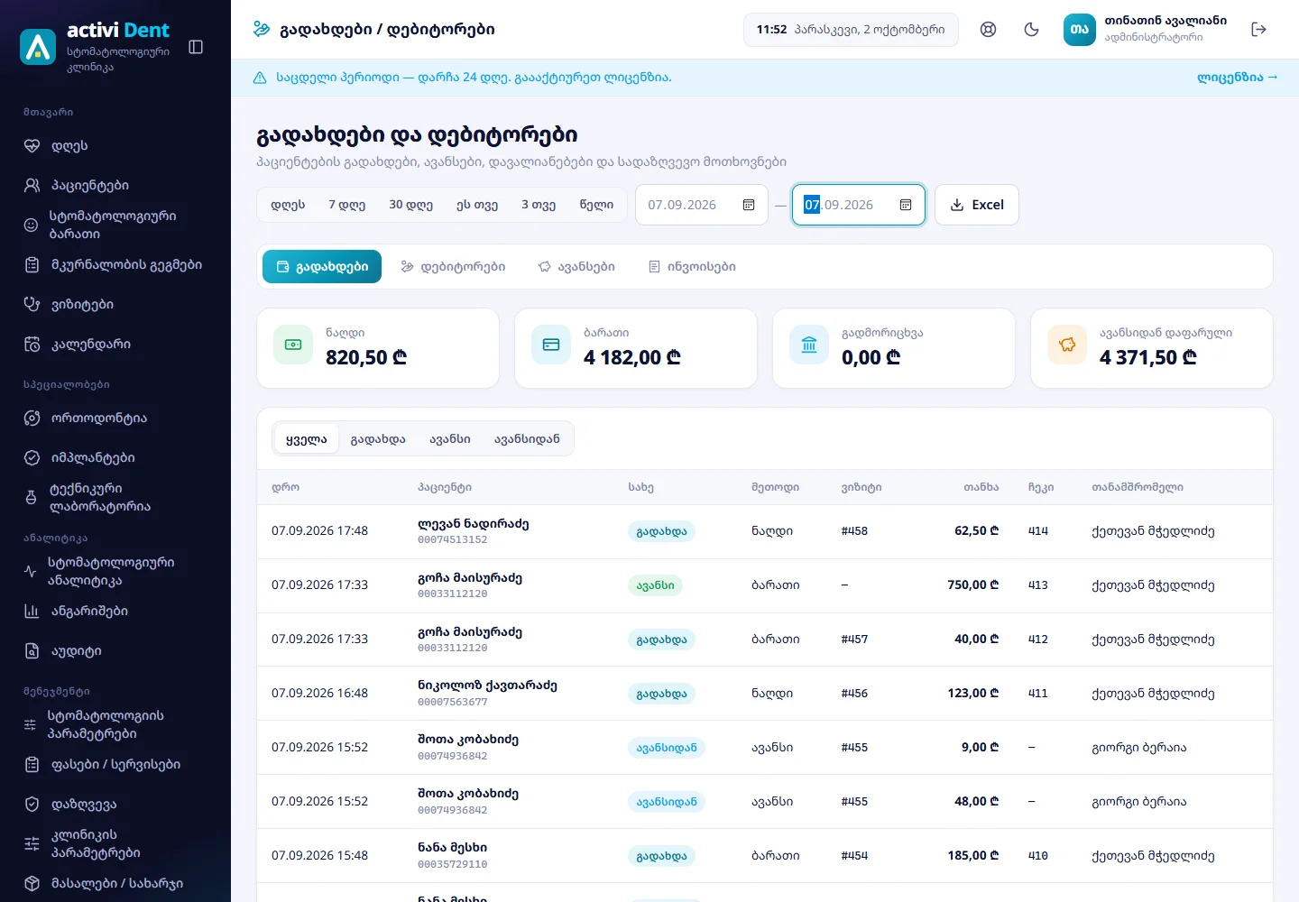Open the help lifebuoy icon in header

click(989, 30)
